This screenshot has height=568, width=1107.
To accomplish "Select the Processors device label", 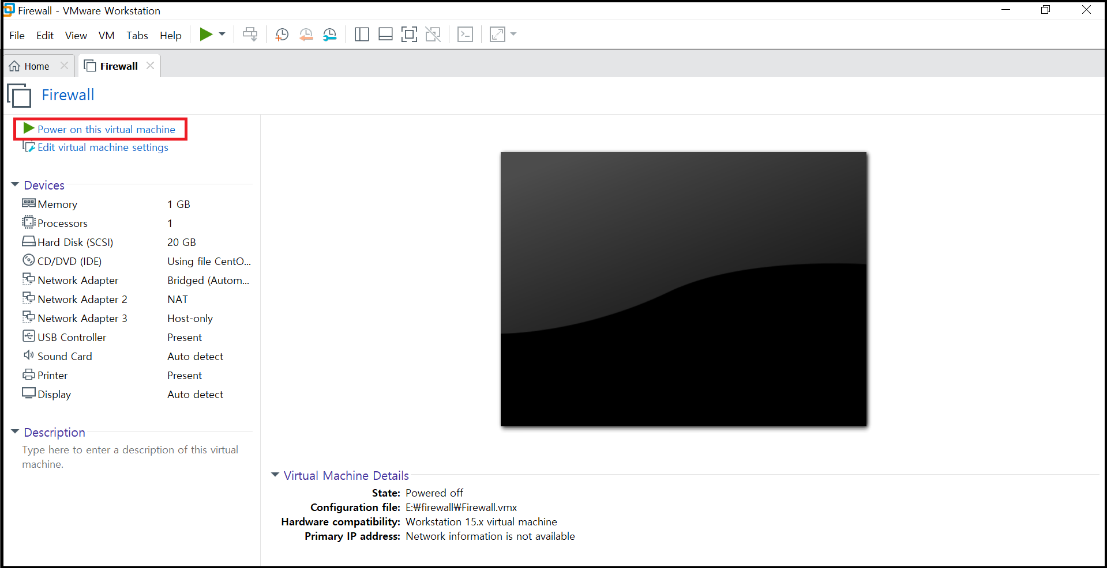I will click(62, 224).
